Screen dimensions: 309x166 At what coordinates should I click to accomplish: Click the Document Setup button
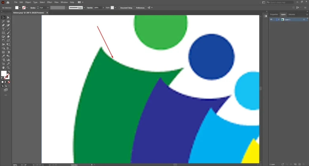coord(126,8)
